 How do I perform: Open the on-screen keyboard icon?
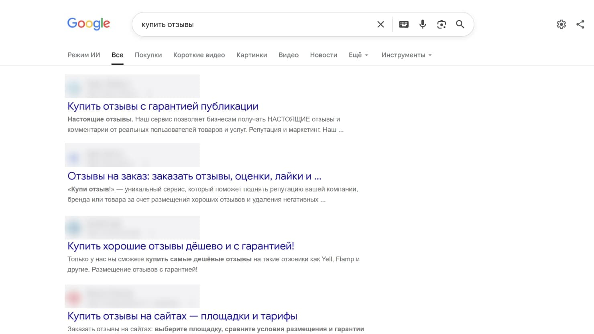[404, 24]
